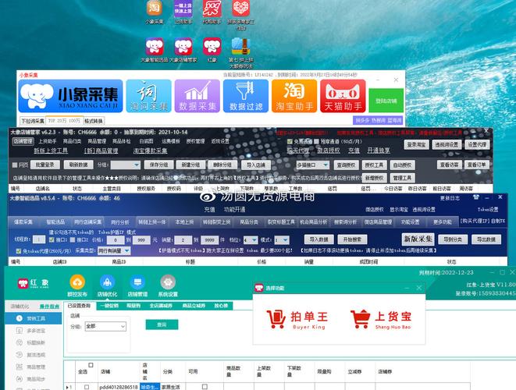Click 线程数 input field
The width and height of the screenshot is (516, 390).
click(x=39, y=239)
